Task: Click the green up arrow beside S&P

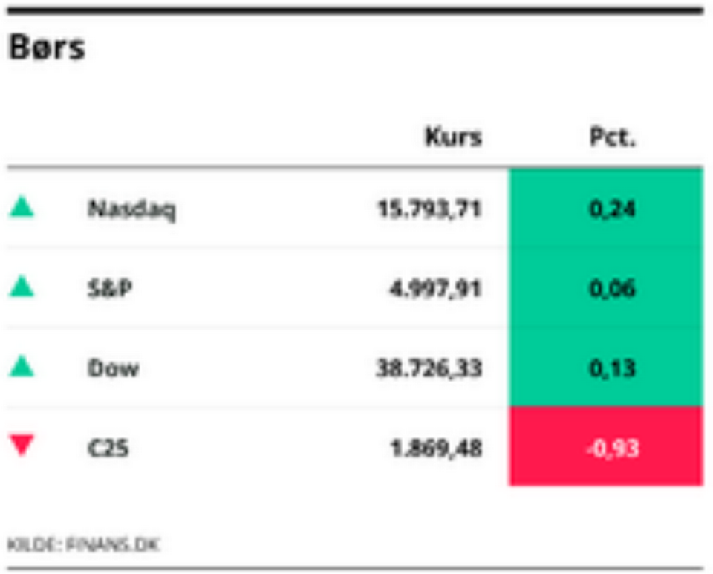Action: point(22,287)
